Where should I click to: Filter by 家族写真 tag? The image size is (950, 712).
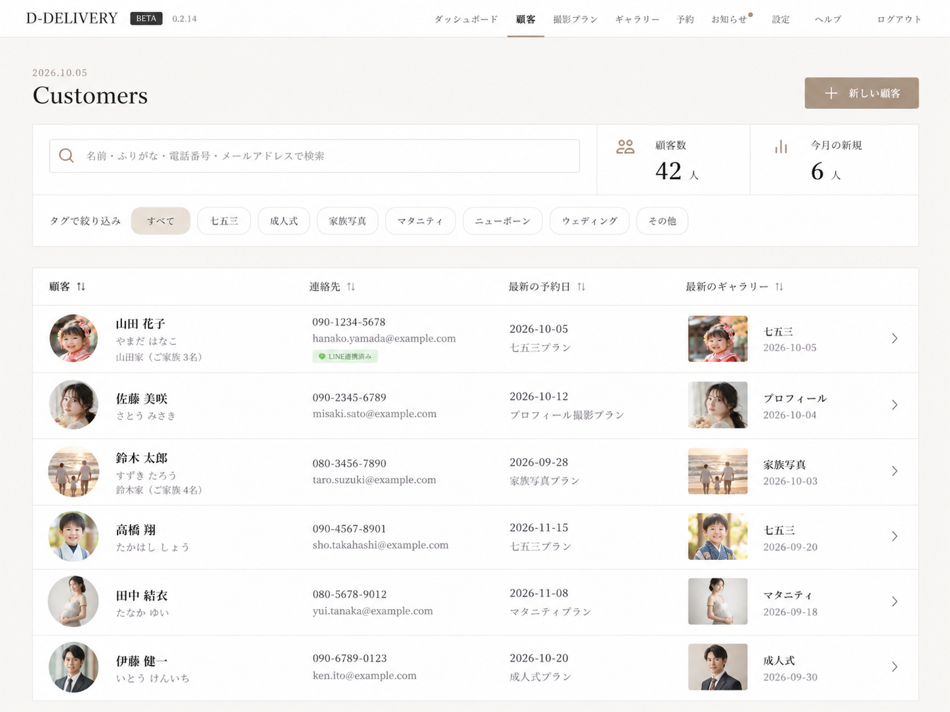[x=348, y=221]
